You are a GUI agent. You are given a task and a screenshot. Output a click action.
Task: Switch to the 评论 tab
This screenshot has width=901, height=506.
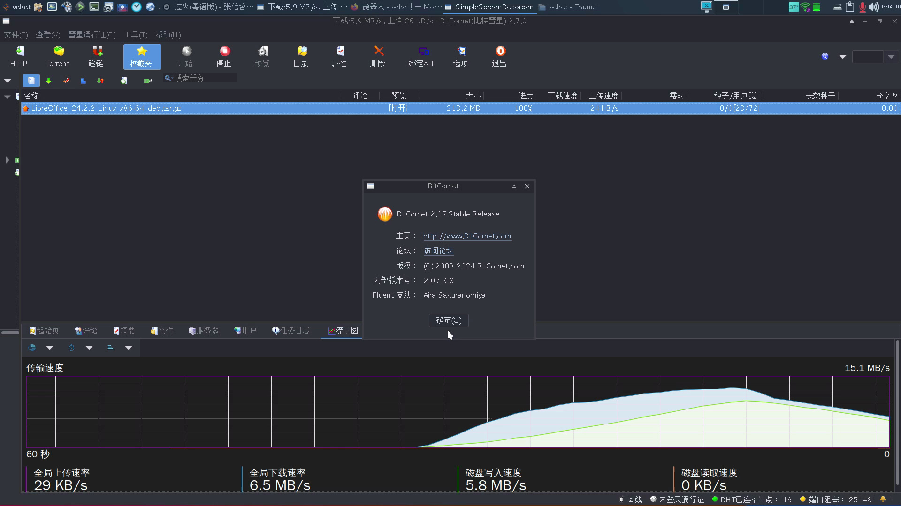86,331
